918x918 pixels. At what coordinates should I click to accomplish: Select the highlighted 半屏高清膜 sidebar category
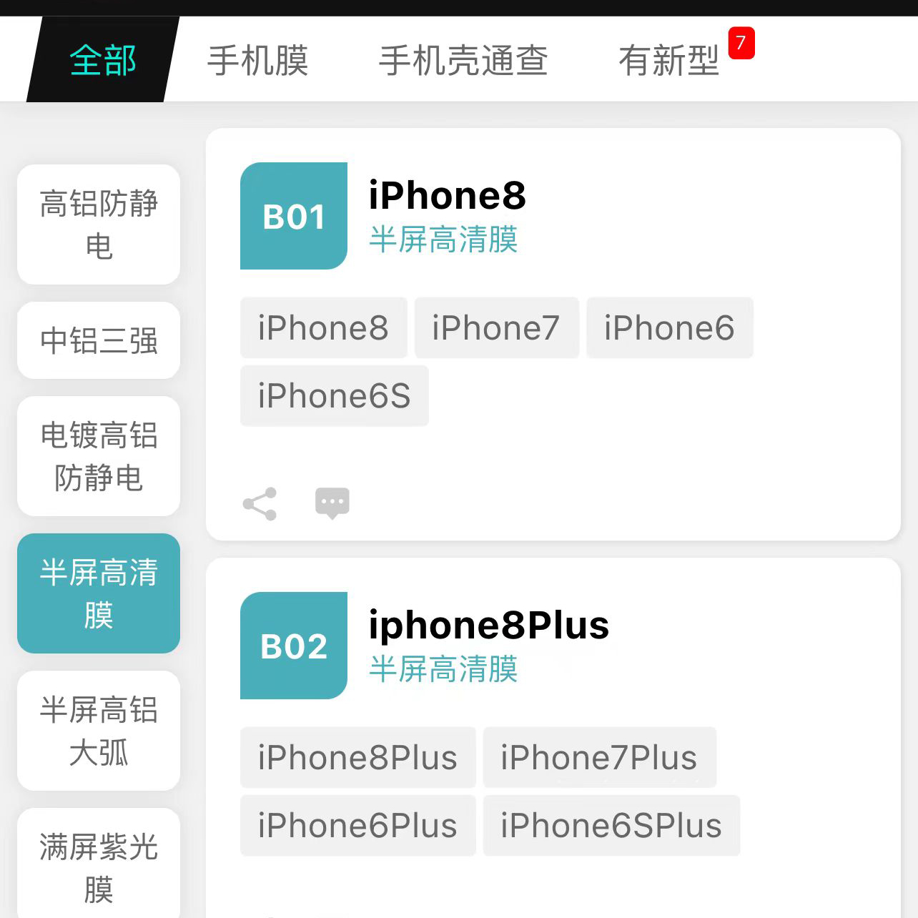pos(99,593)
